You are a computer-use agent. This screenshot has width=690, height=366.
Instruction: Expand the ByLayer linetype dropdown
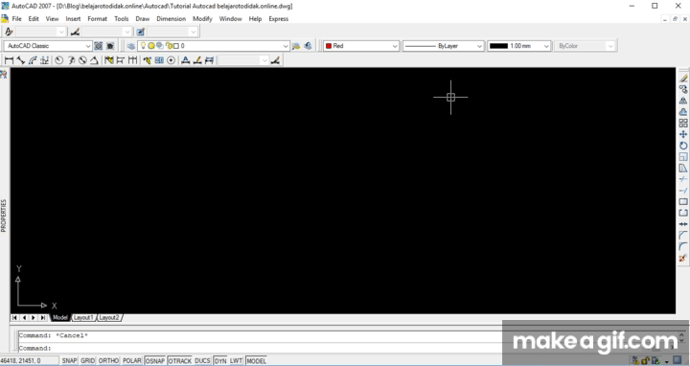443,46
